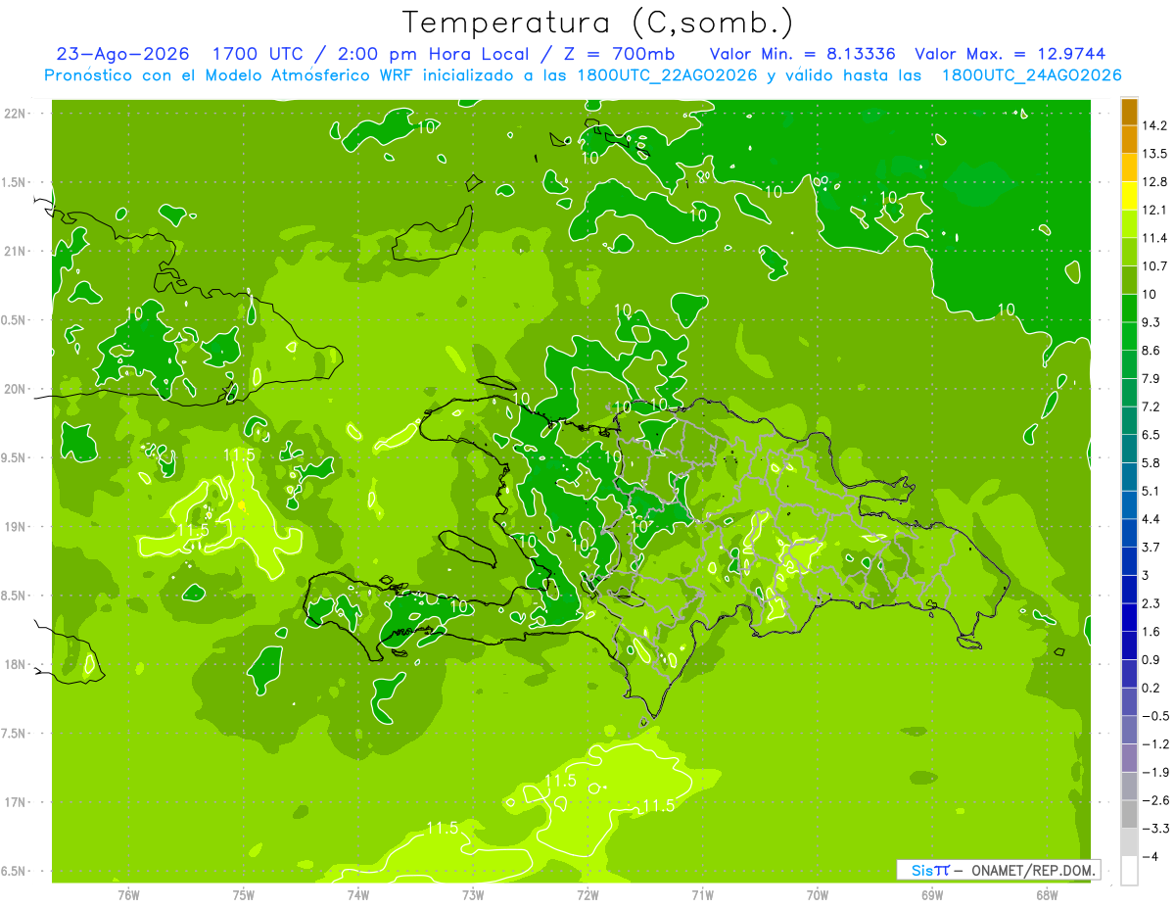The width and height of the screenshot is (1175, 908).
Task: Click the '14.2' colorbar label
Action: point(1155,125)
